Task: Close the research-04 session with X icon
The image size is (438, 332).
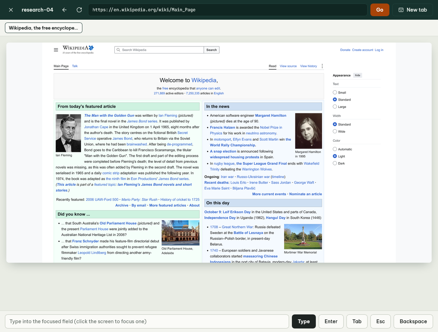Action: 11,10
